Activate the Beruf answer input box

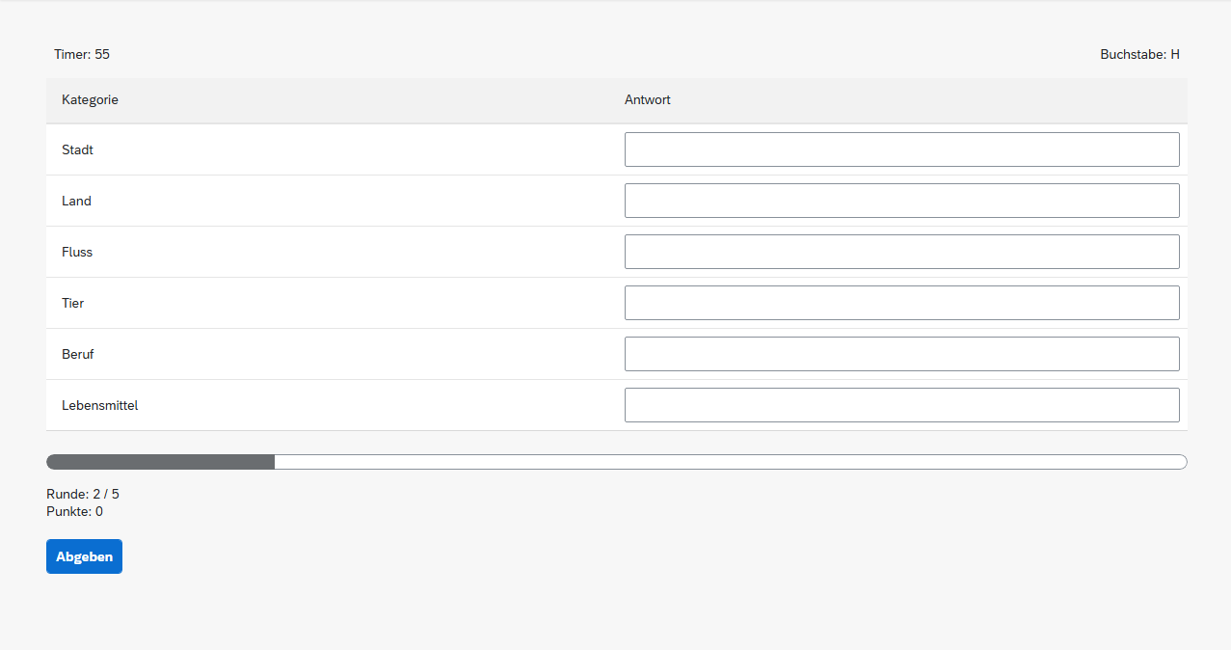click(901, 354)
